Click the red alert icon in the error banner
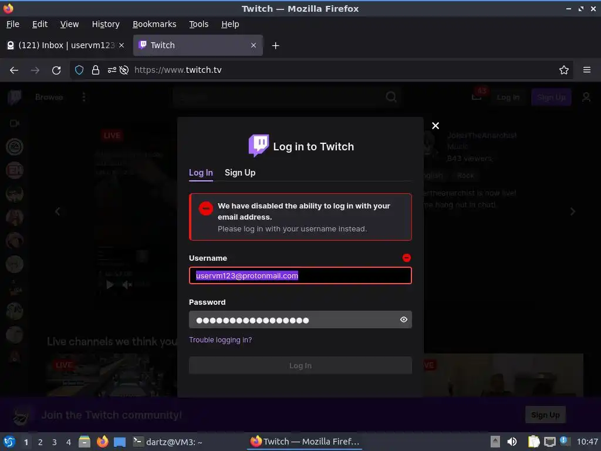The image size is (601, 451). [206, 208]
